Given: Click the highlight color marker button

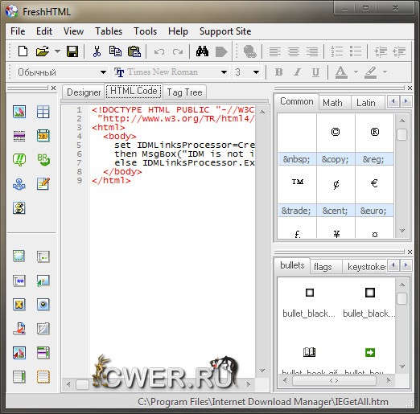Looking at the screenshot, I should [x=371, y=72].
